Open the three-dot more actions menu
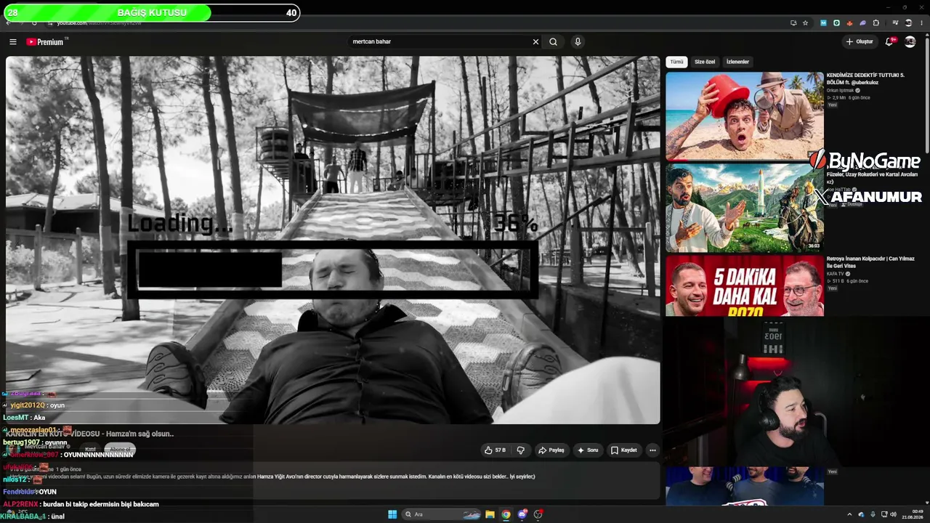The image size is (930, 523). pos(652,450)
